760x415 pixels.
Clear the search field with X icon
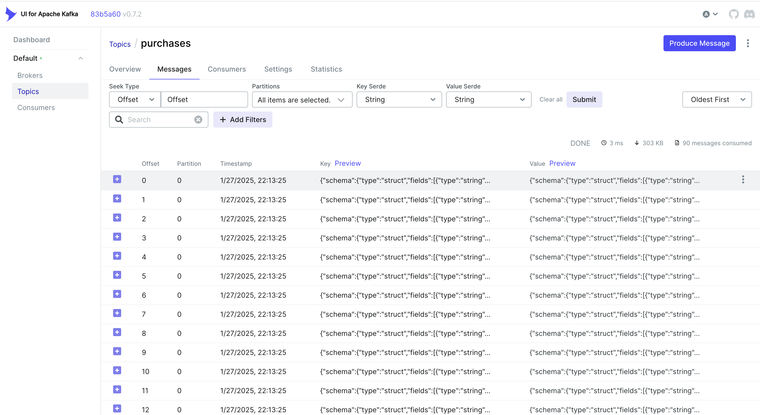click(198, 120)
